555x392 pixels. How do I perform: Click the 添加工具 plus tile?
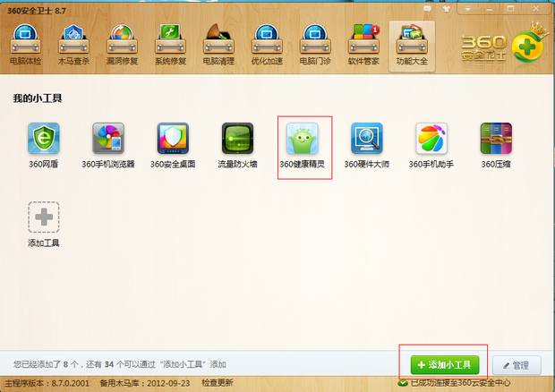[x=44, y=217]
